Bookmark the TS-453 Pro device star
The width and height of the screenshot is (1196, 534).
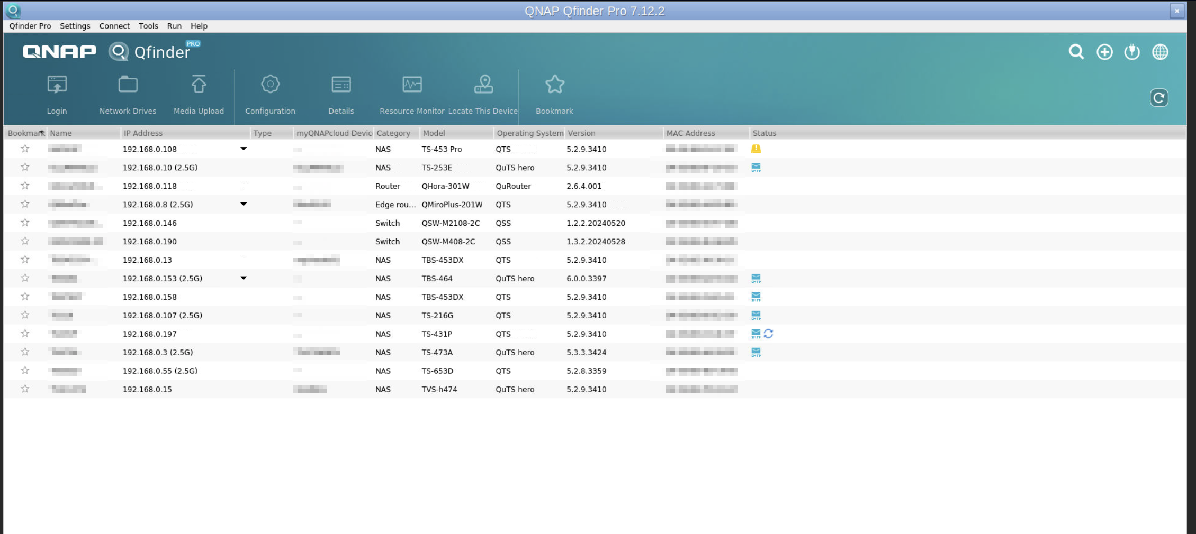pyautogui.click(x=25, y=149)
